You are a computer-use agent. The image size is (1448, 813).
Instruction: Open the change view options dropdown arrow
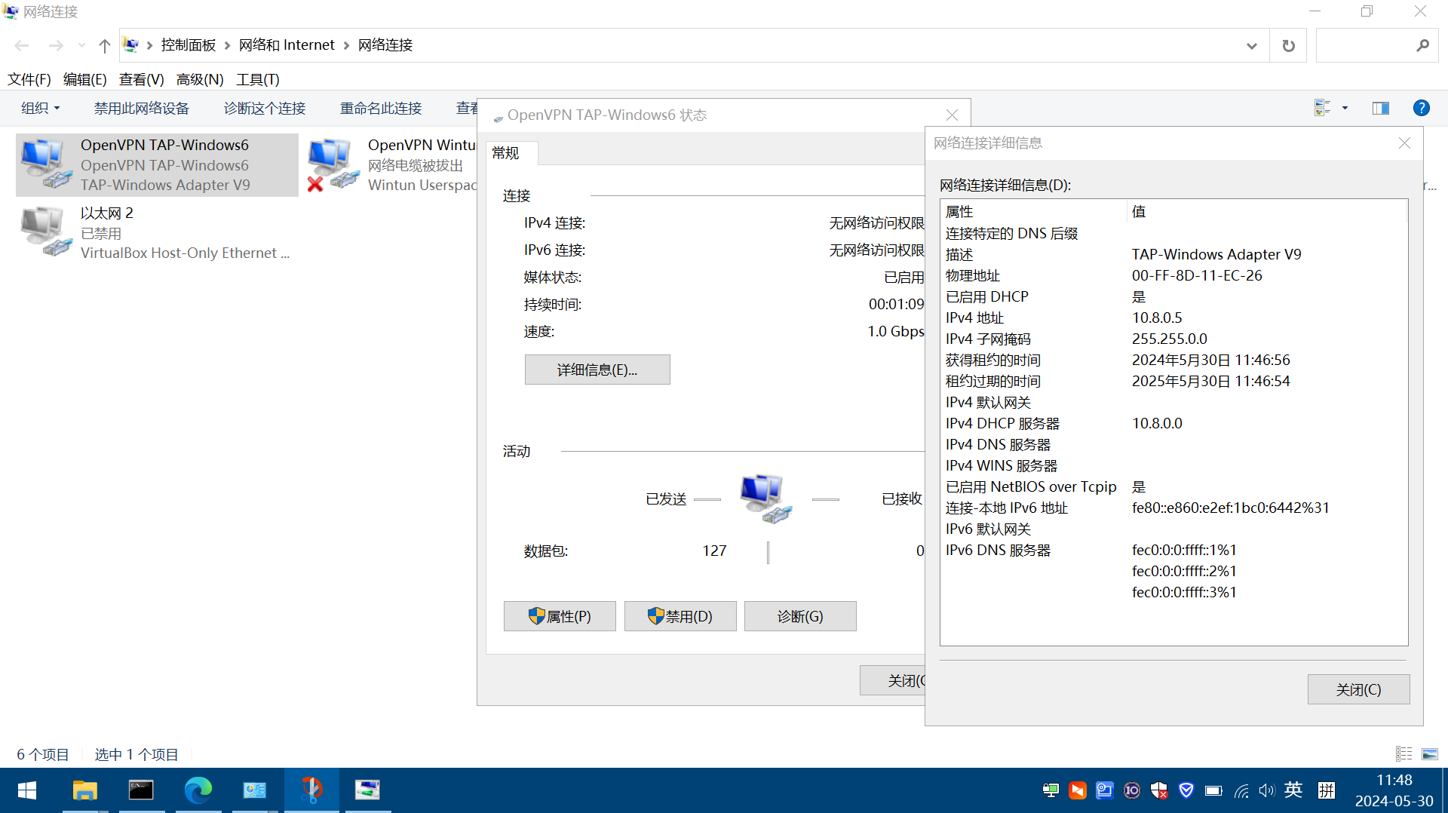click(1345, 108)
